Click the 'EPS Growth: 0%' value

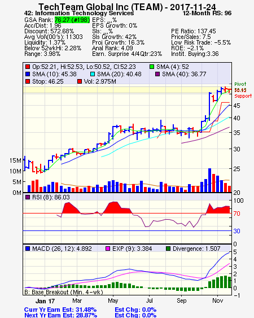(x=115, y=25)
